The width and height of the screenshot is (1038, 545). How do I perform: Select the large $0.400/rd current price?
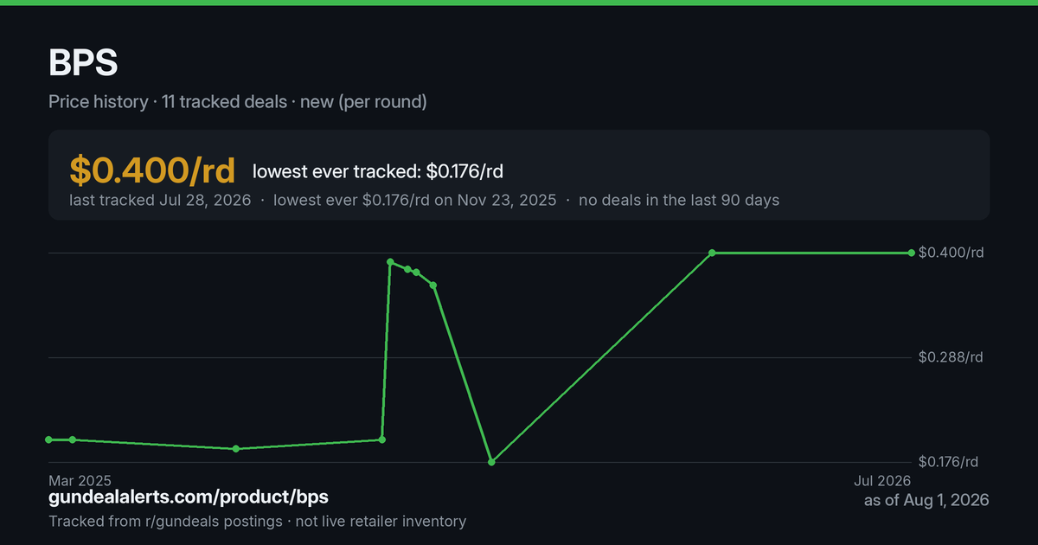tap(152, 171)
